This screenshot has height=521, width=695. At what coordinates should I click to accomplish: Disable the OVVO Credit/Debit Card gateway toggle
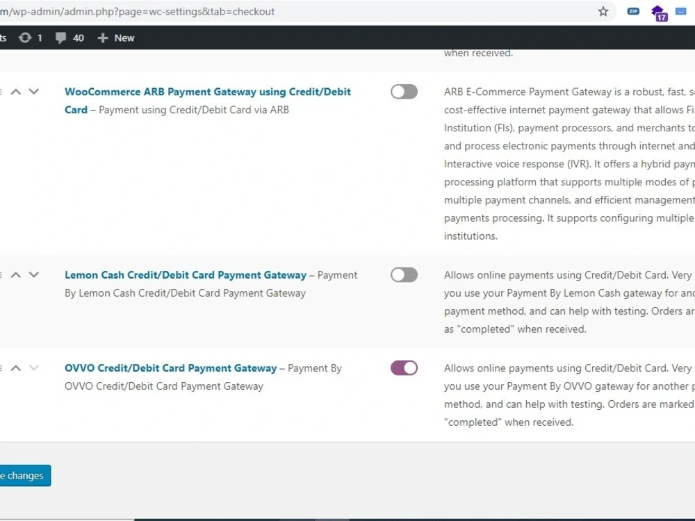(404, 367)
